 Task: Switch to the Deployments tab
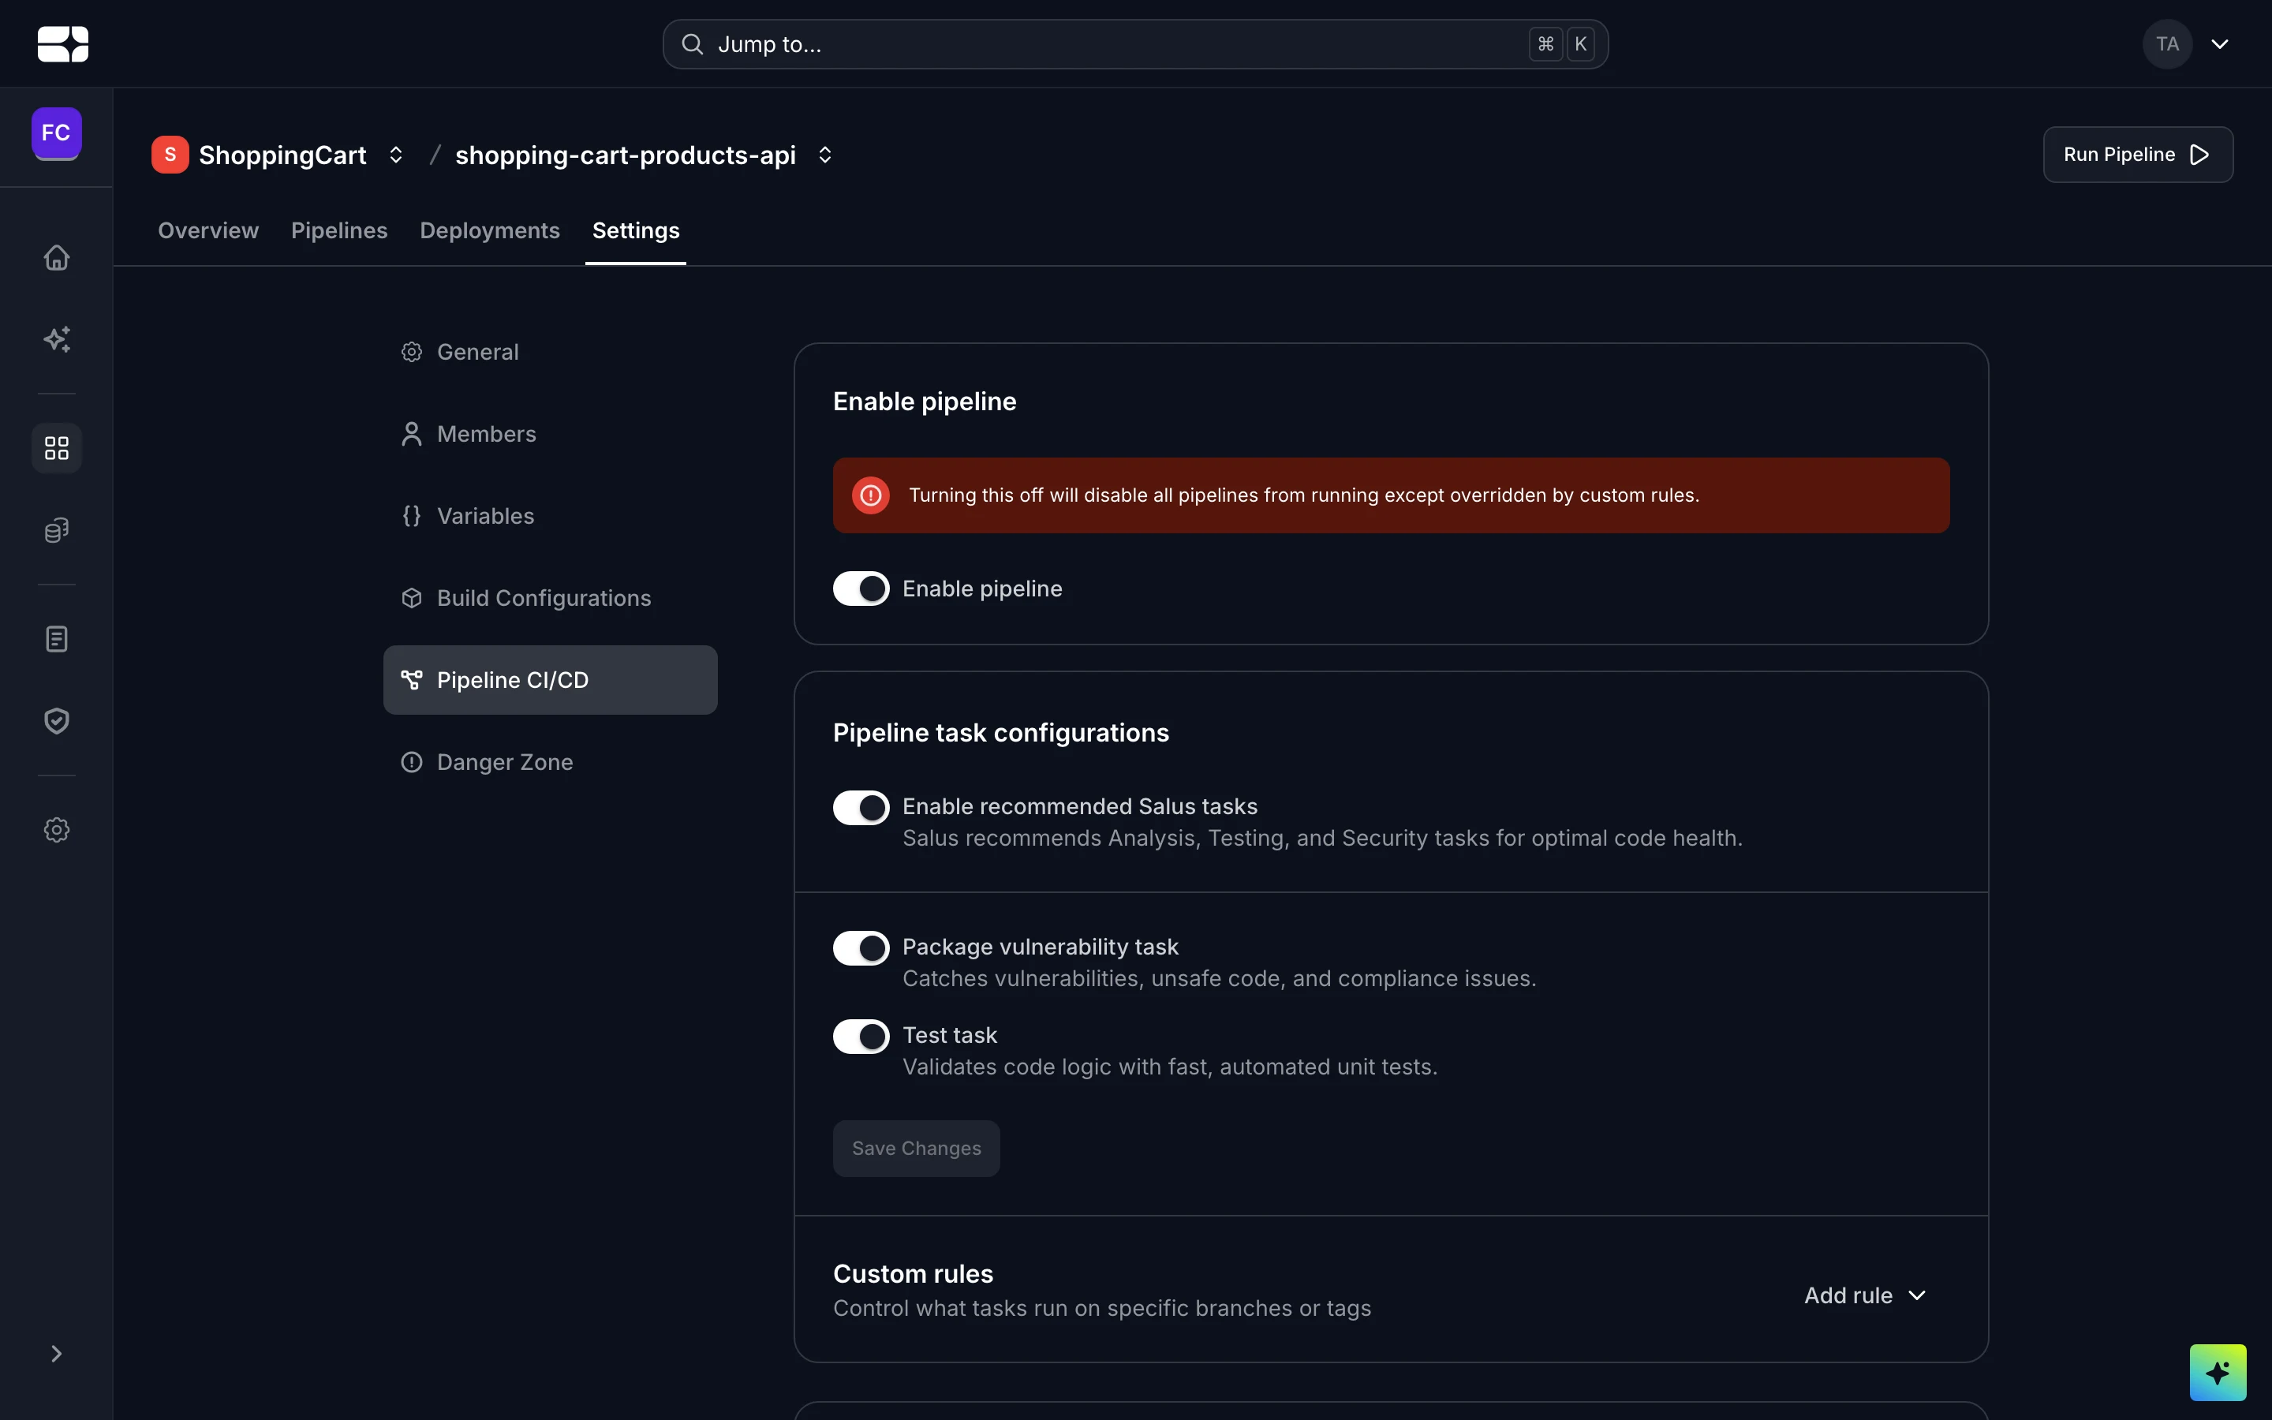tap(489, 231)
